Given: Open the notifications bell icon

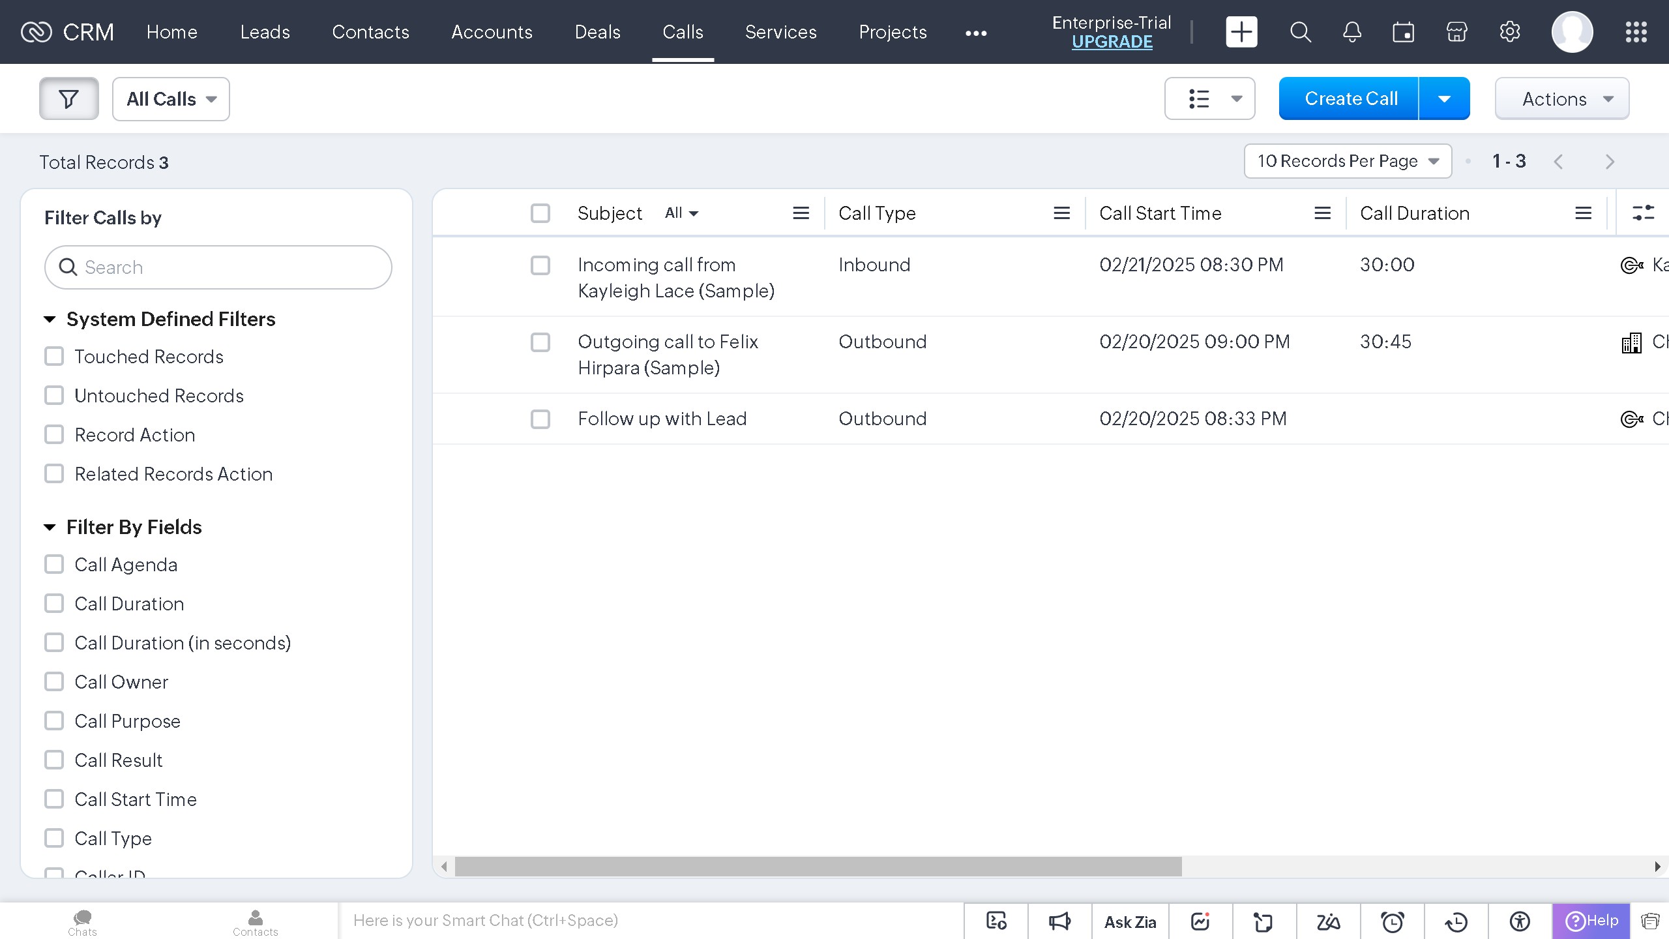Looking at the screenshot, I should point(1352,32).
